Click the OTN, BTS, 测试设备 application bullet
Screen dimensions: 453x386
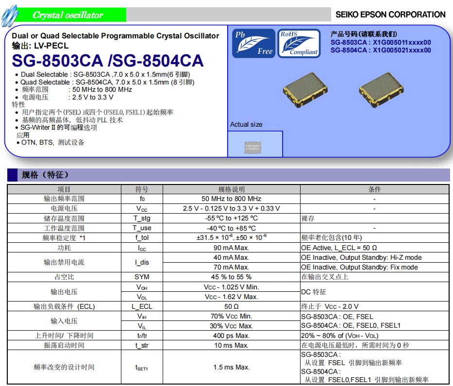click(50, 142)
